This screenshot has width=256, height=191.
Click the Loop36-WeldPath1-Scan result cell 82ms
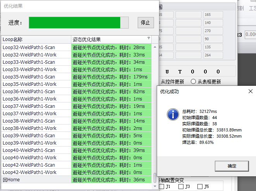click(x=112, y=92)
